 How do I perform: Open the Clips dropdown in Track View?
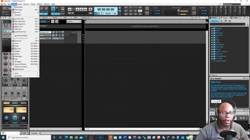coord(67,17)
